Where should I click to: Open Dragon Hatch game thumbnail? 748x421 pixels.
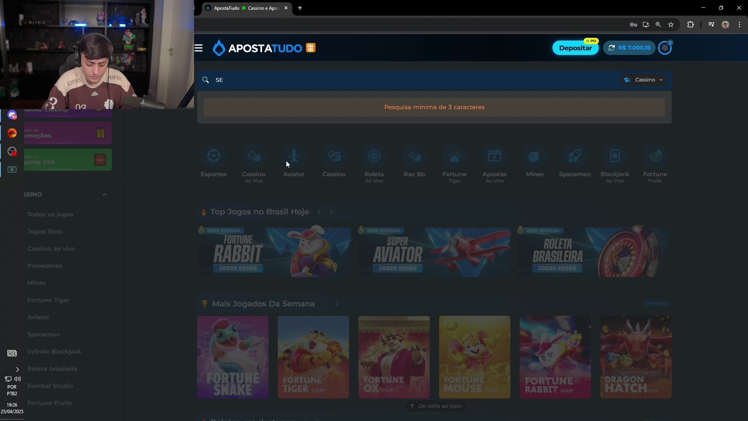point(636,357)
